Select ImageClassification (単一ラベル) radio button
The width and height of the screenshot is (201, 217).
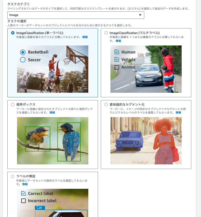(13, 33)
